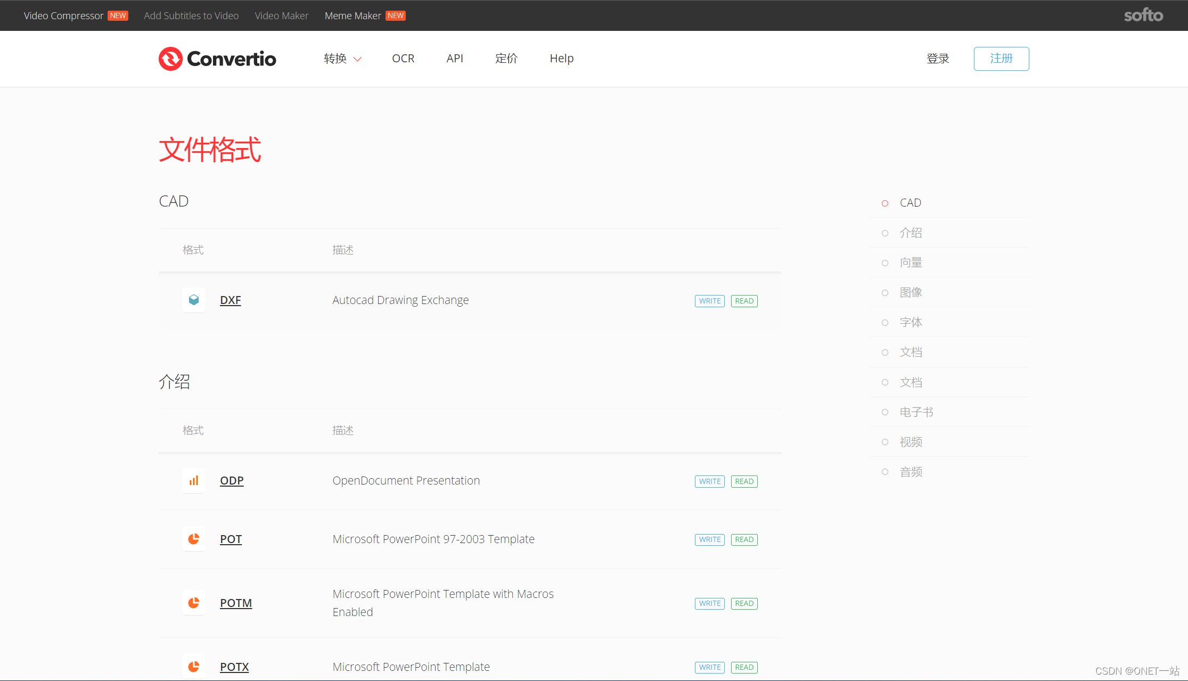The height and width of the screenshot is (681, 1188).
Task: Open the DXF format link
Action: pyautogui.click(x=230, y=300)
